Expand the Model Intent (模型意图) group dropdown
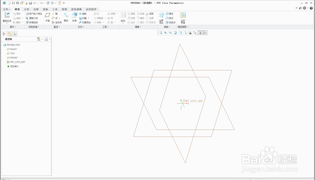This screenshot has height=180, width=315. pyautogui.click(x=183, y=27)
